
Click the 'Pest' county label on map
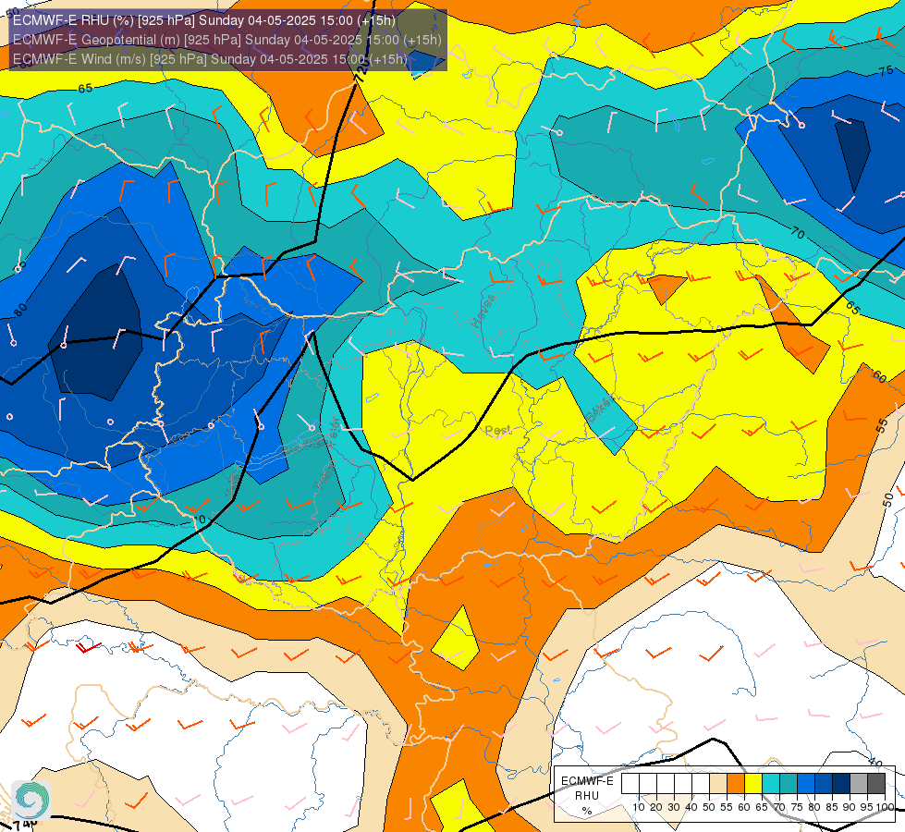click(498, 430)
